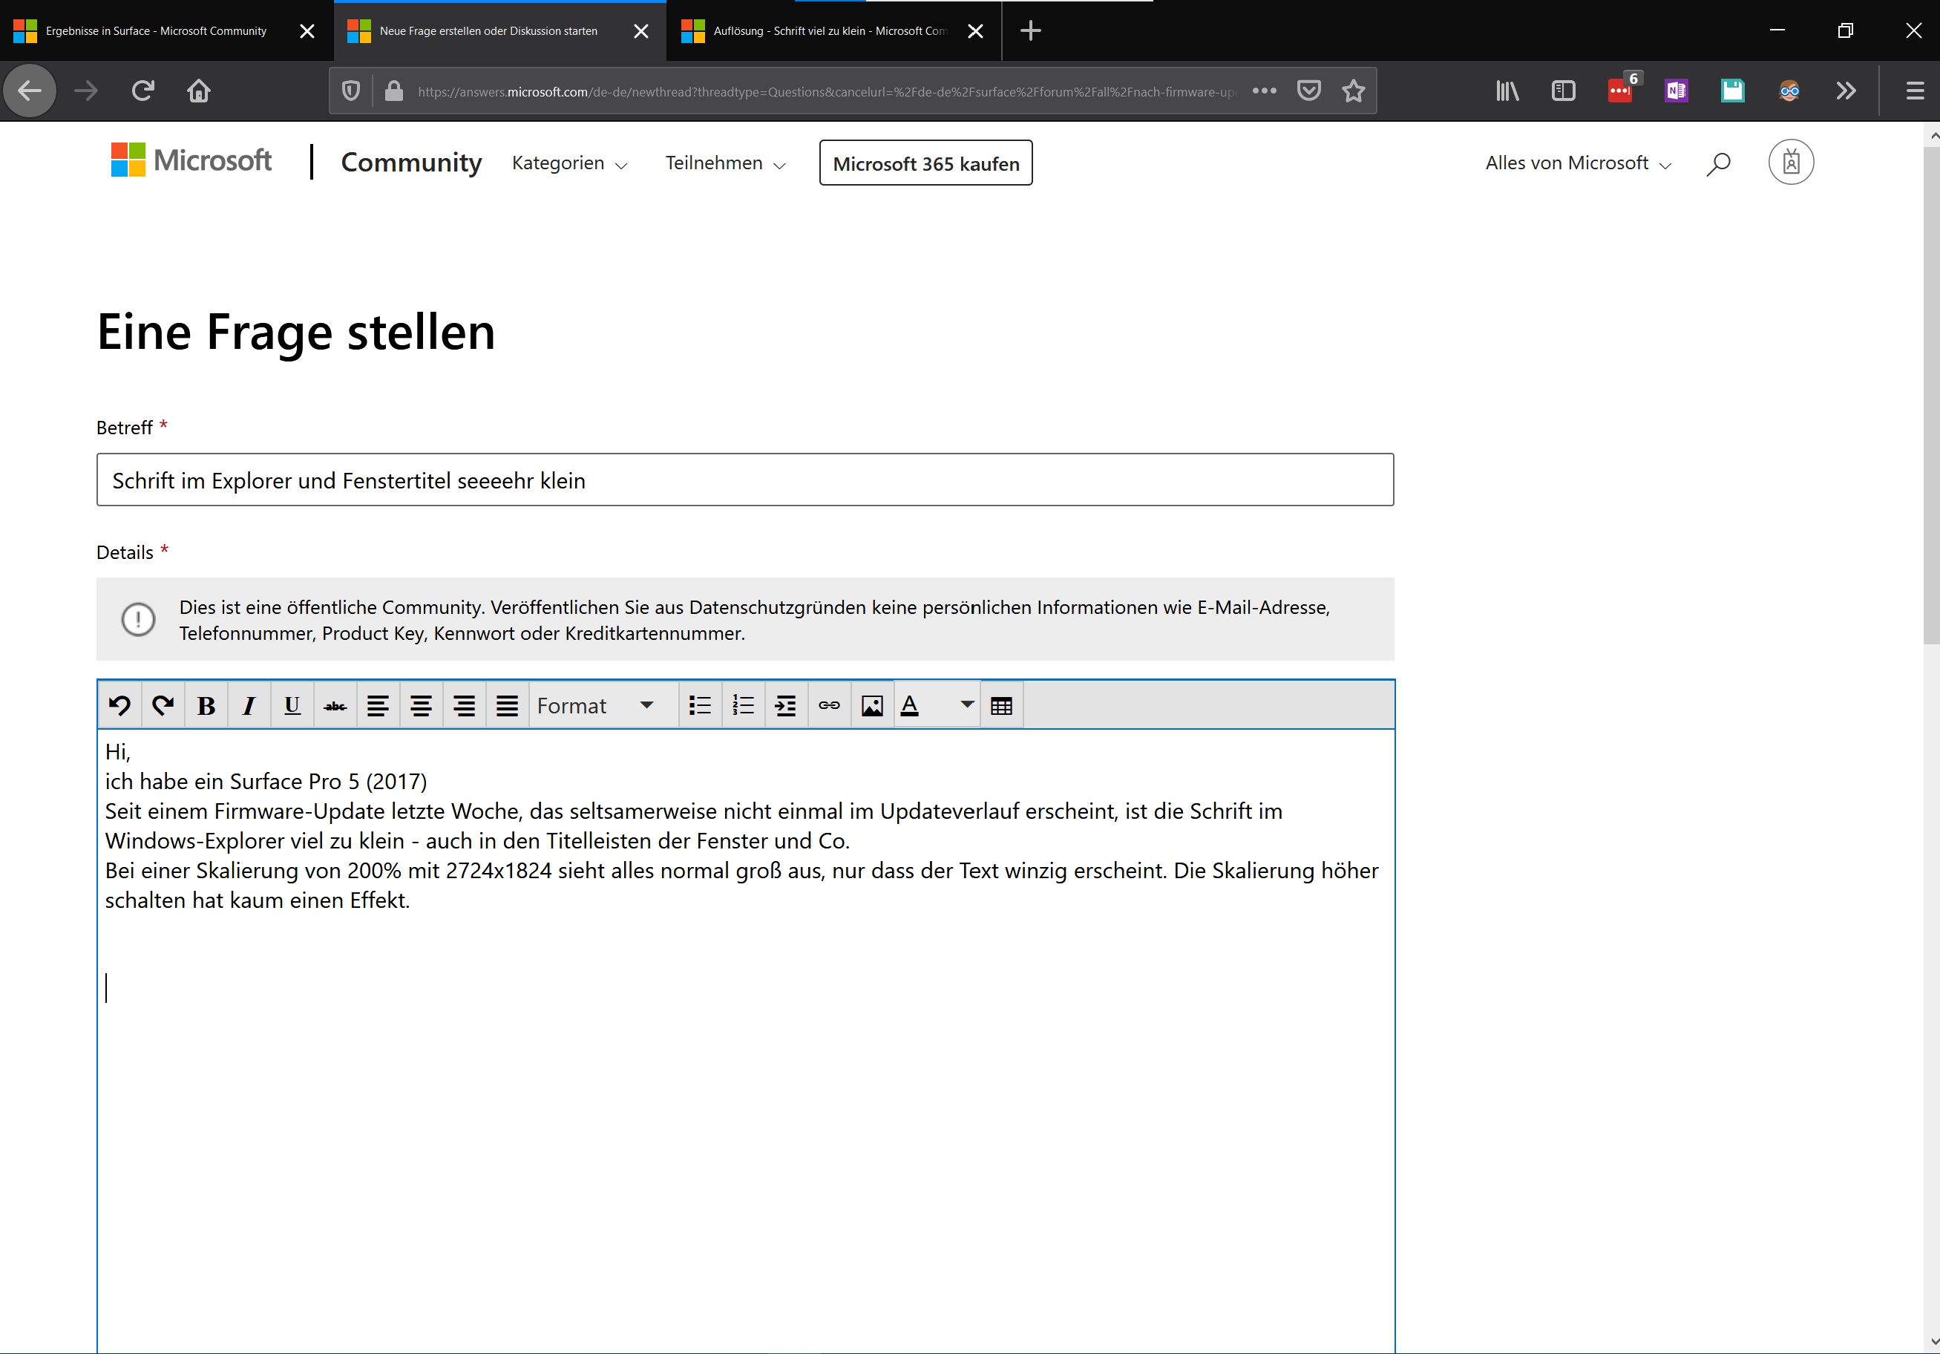Toggle strikethrough formatting
The image size is (1940, 1354).
pyautogui.click(x=335, y=705)
